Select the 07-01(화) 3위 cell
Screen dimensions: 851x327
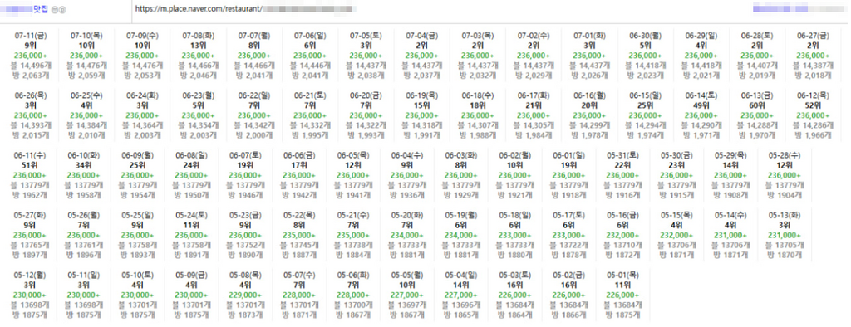(588, 56)
